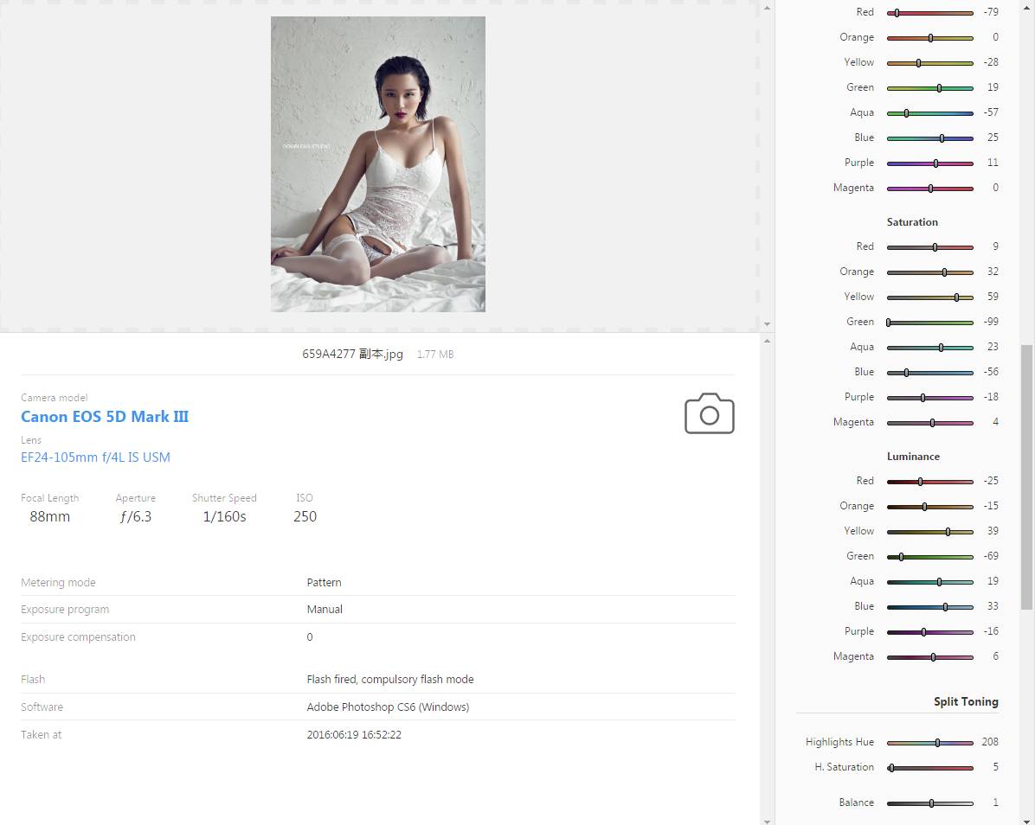
Task: Click the uploaded photo preview thumbnail
Action: (377, 164)
